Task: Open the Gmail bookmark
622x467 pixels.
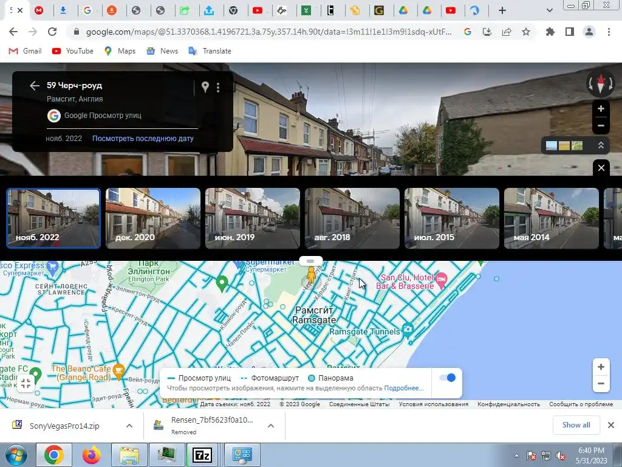Action: 25,51
